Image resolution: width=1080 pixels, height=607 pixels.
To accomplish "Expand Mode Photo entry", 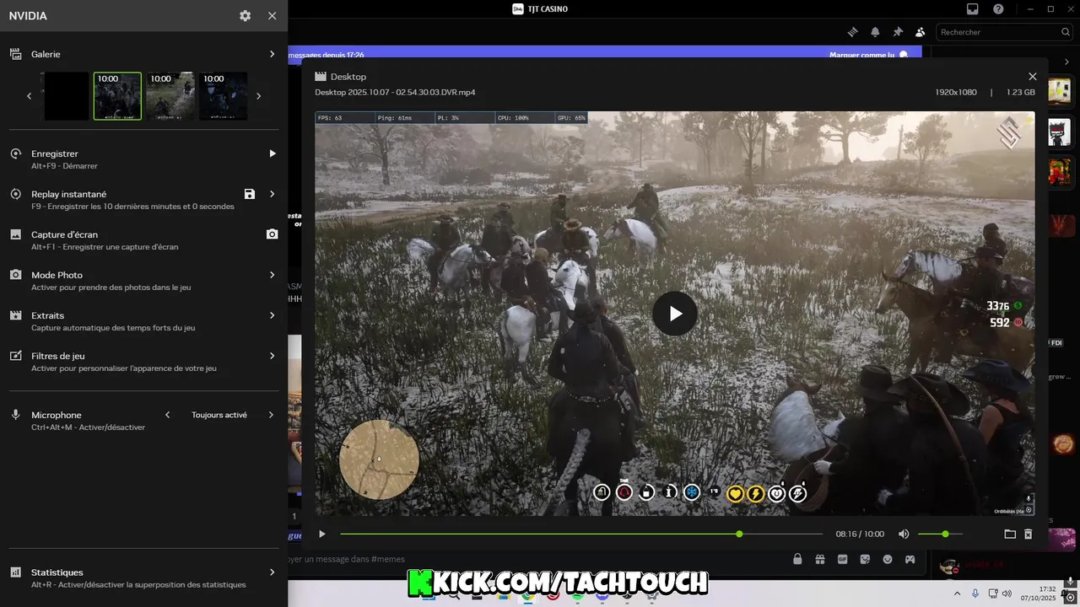I will tap(272, 275).
